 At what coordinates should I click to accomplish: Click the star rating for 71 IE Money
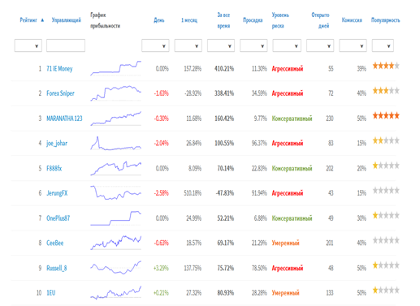[x=386, y=66]
